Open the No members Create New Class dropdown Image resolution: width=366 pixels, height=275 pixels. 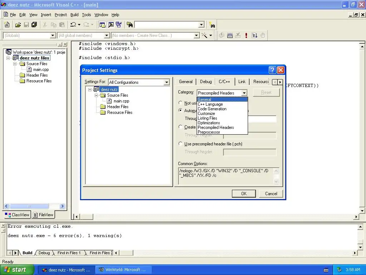(197, 35)
